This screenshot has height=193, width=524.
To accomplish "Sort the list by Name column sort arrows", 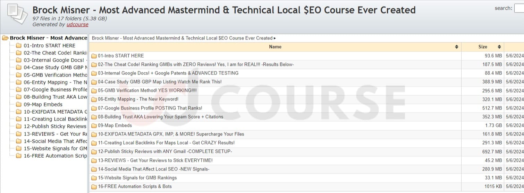I will pos(456,47).
